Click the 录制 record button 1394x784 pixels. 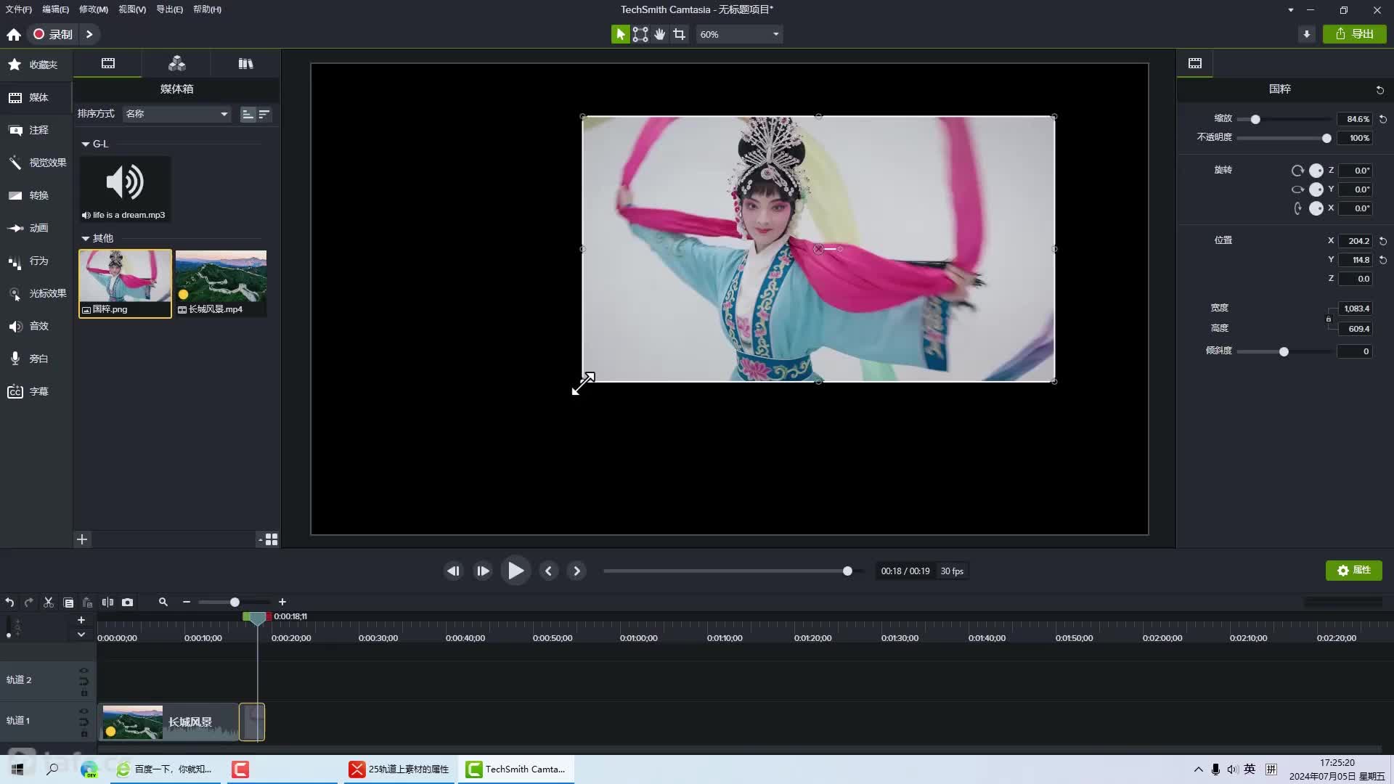(53, 34)
